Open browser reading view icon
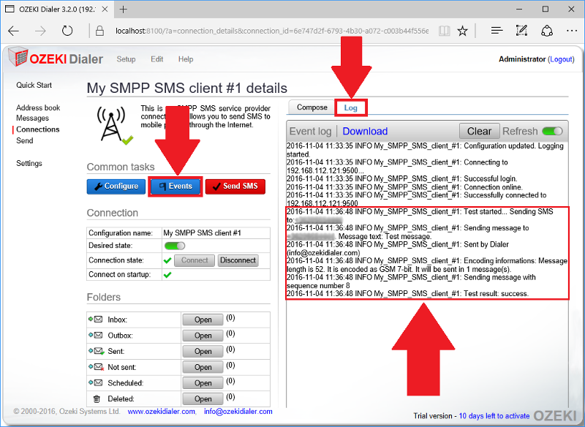This screenshot has width=585, height=427. point(445,31)
